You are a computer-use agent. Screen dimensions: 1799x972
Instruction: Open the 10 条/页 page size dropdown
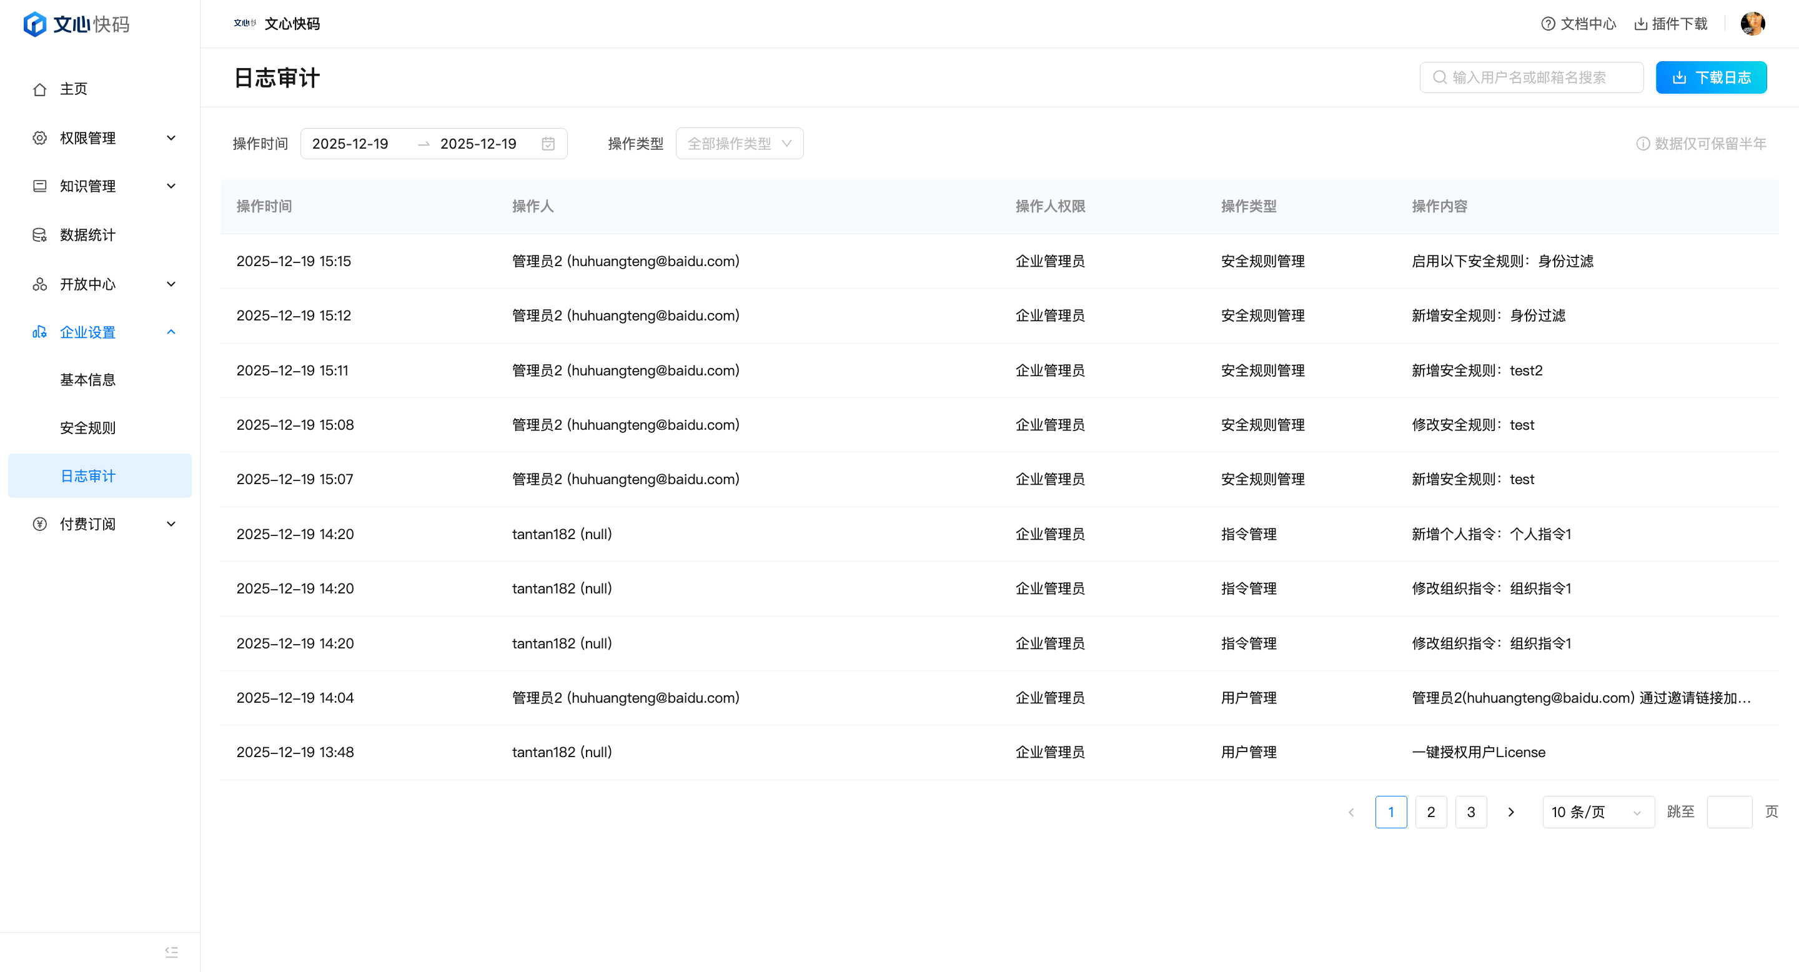1597,812
